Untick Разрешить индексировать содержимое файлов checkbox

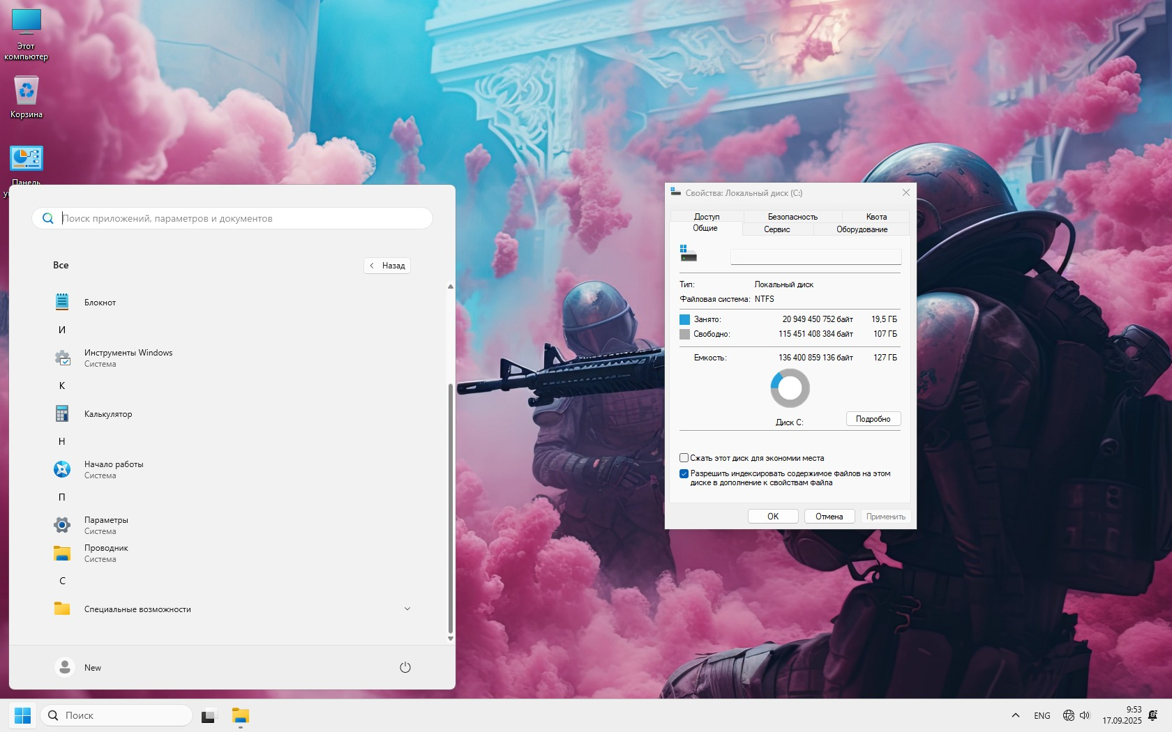point(684,473)
